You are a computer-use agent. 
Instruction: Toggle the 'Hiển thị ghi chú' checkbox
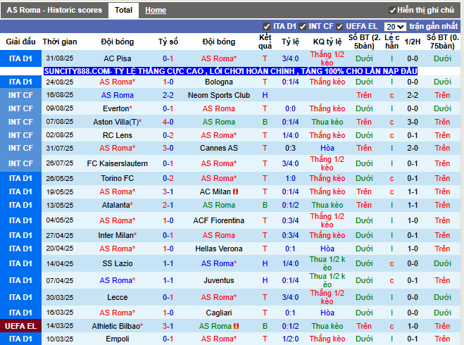[x=392, y=11]
